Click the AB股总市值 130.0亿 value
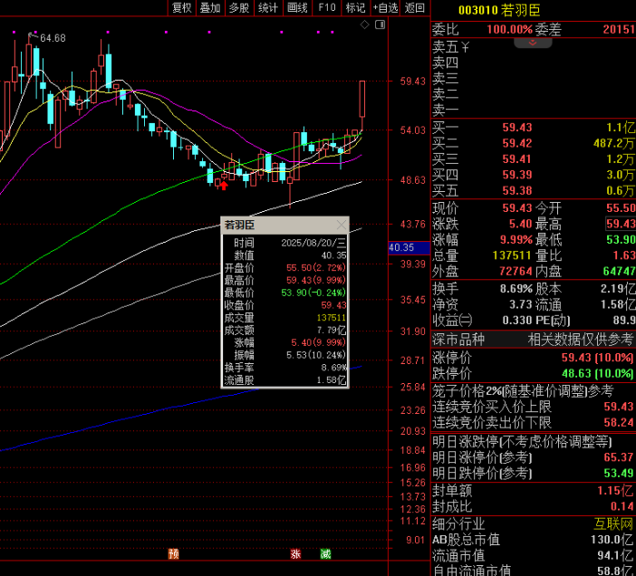The width and height of the screenshot is (636, 576). pos(612,540)
